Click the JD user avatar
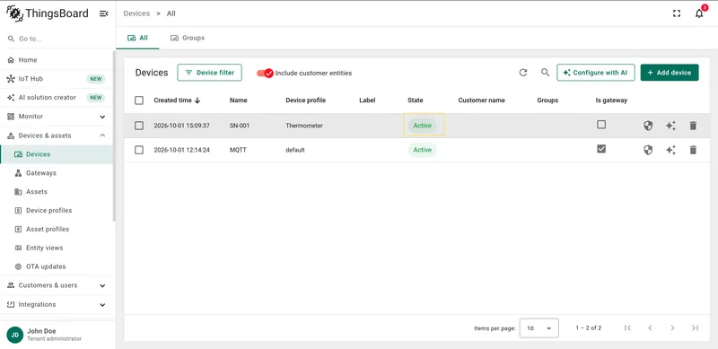The height and width of the screenshot is (349, 718). pyautogui.click(x=15, y=335)
